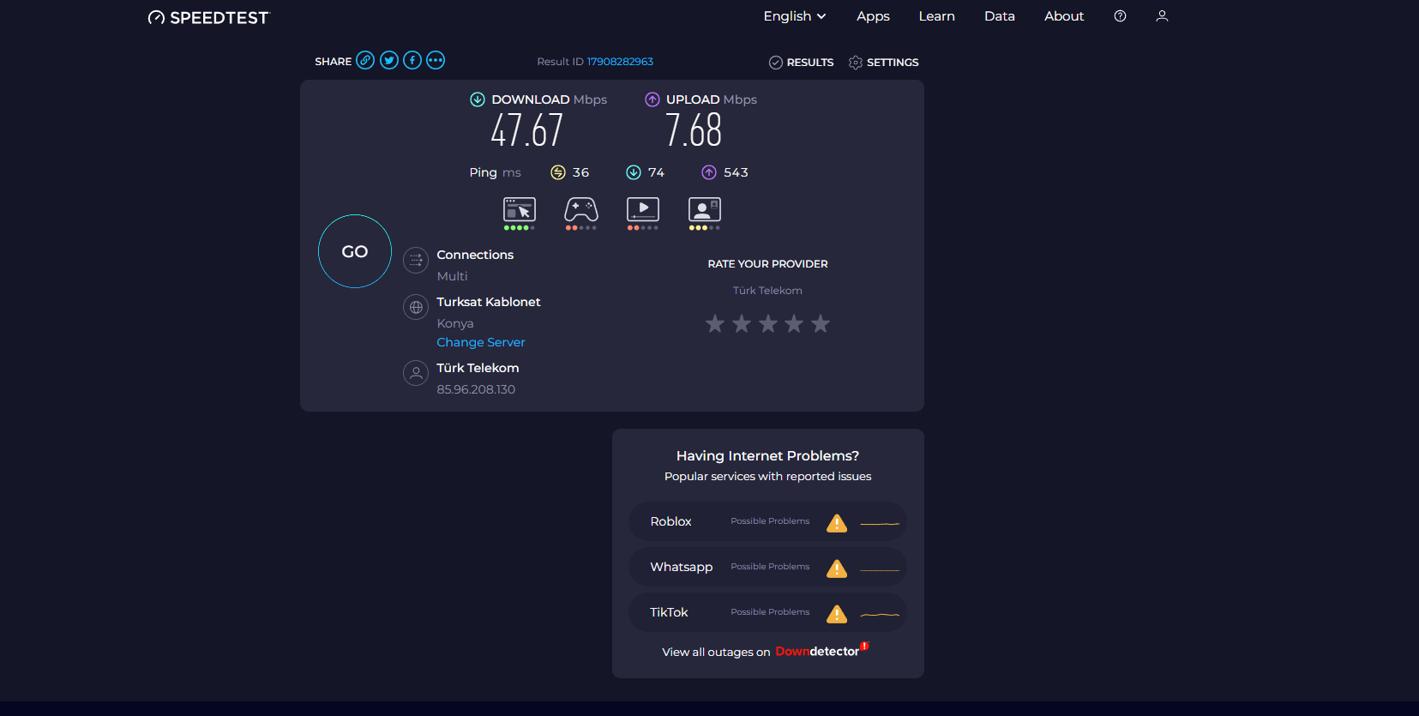Viewport: 1419px width, 716px height.
Task: Click the download arrow icon
Action: (x=478, y=99)
